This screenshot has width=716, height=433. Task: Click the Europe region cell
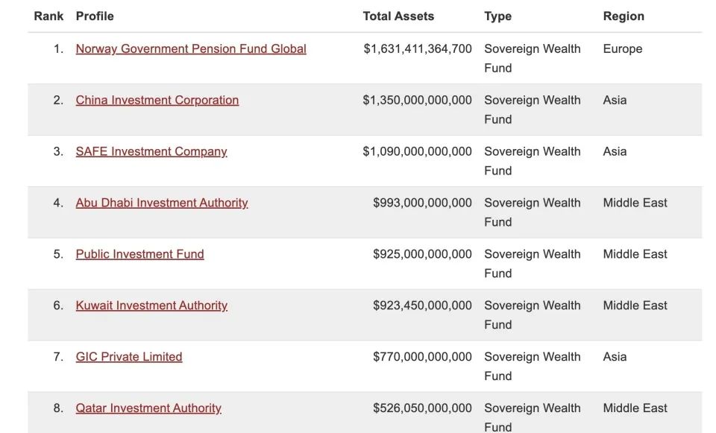(x=623, y=49)
